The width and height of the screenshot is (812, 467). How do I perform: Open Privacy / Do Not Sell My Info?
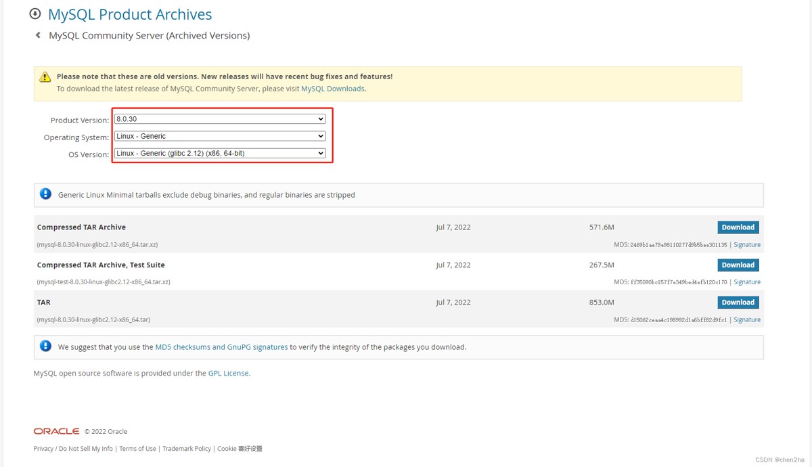coord(73,449)
